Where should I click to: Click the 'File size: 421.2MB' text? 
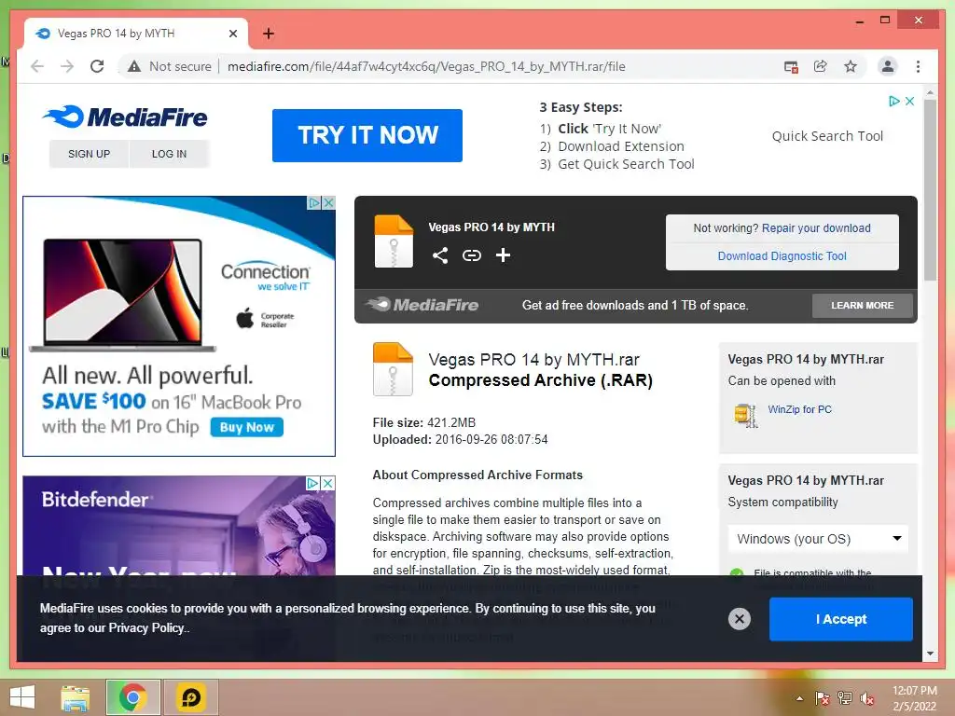tap(424, 422)
